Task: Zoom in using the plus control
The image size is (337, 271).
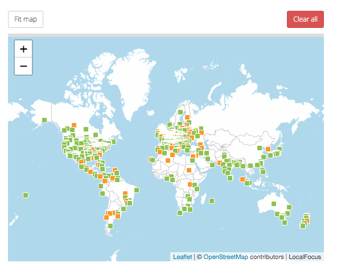Action: click(23, 49)
